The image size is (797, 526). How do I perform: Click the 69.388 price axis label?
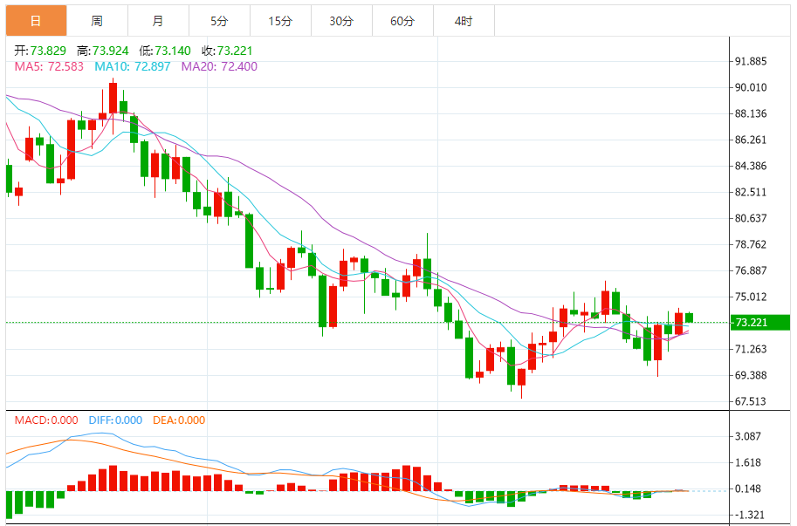click(751, 375)
